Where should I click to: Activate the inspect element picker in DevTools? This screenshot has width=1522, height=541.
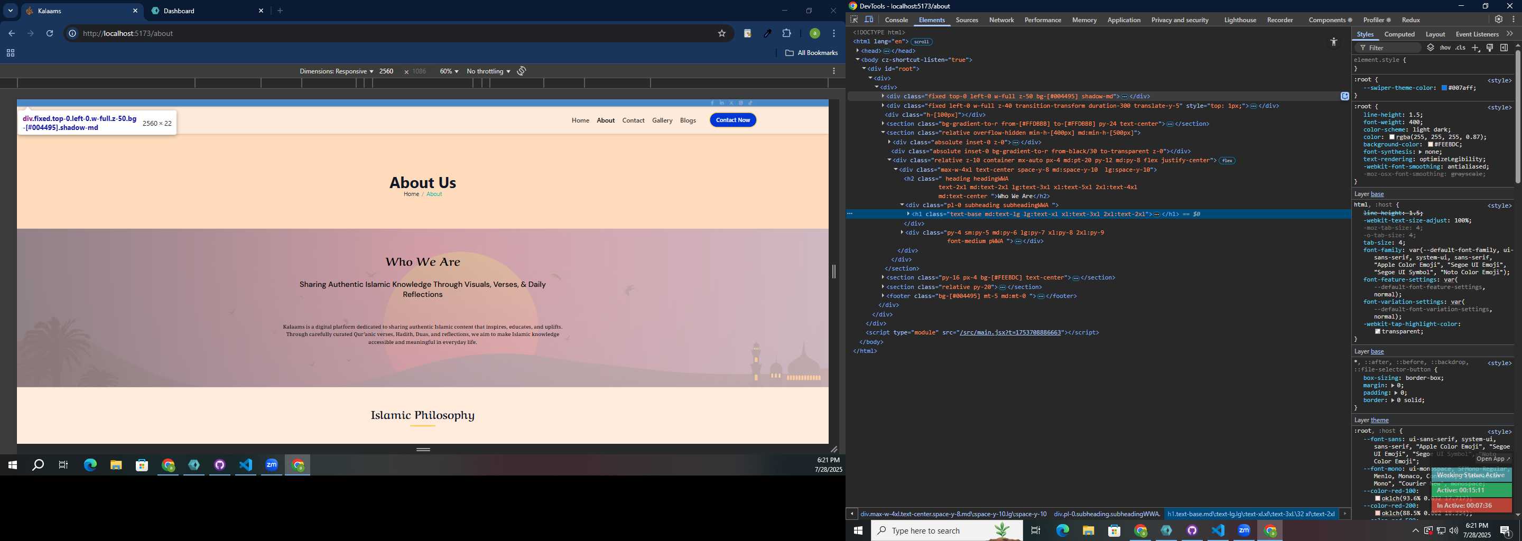(x=854, y=20)
